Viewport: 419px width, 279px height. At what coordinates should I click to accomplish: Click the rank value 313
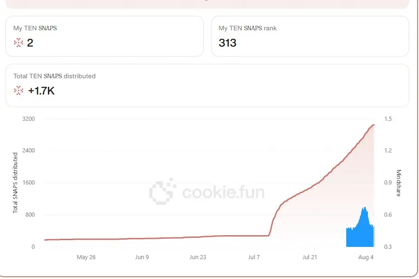[x=227, y=43]
